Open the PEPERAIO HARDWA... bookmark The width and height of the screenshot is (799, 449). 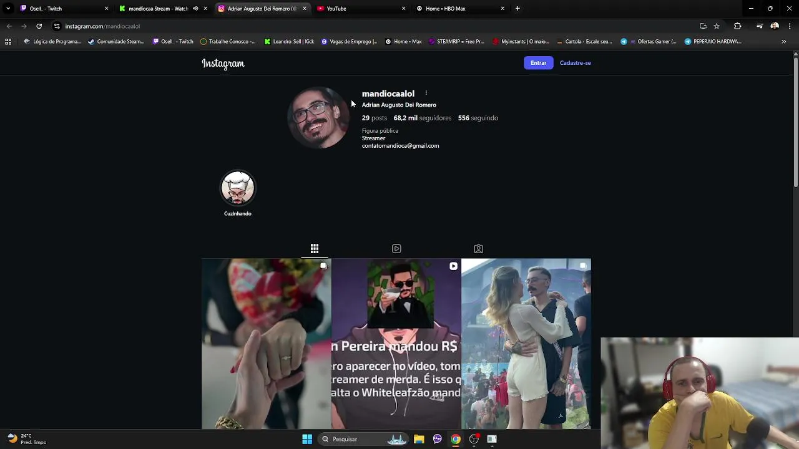coord(713,42)
